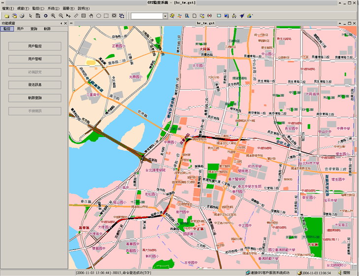Viewport: 359px width, 276px height.
Task: Click the print icon in toolbar
Action: coord(22,16)
